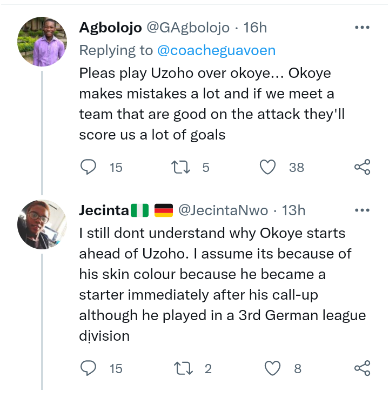Like Jecinta's tweet

click(272, 369)
